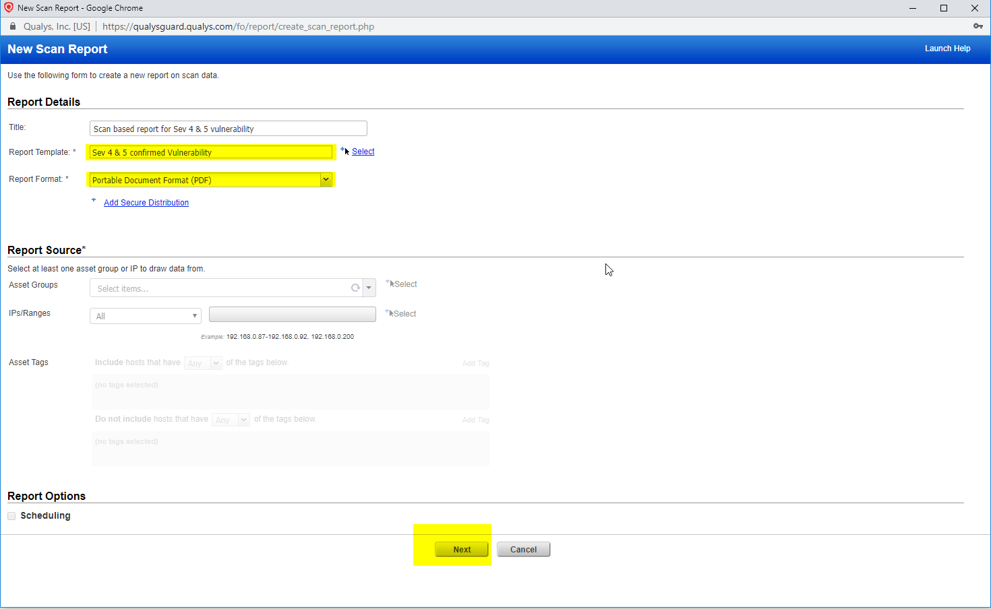Click the plus icon next to Add Secure Distribution
This screenshot has height=609, width=991.
[94, 200]
